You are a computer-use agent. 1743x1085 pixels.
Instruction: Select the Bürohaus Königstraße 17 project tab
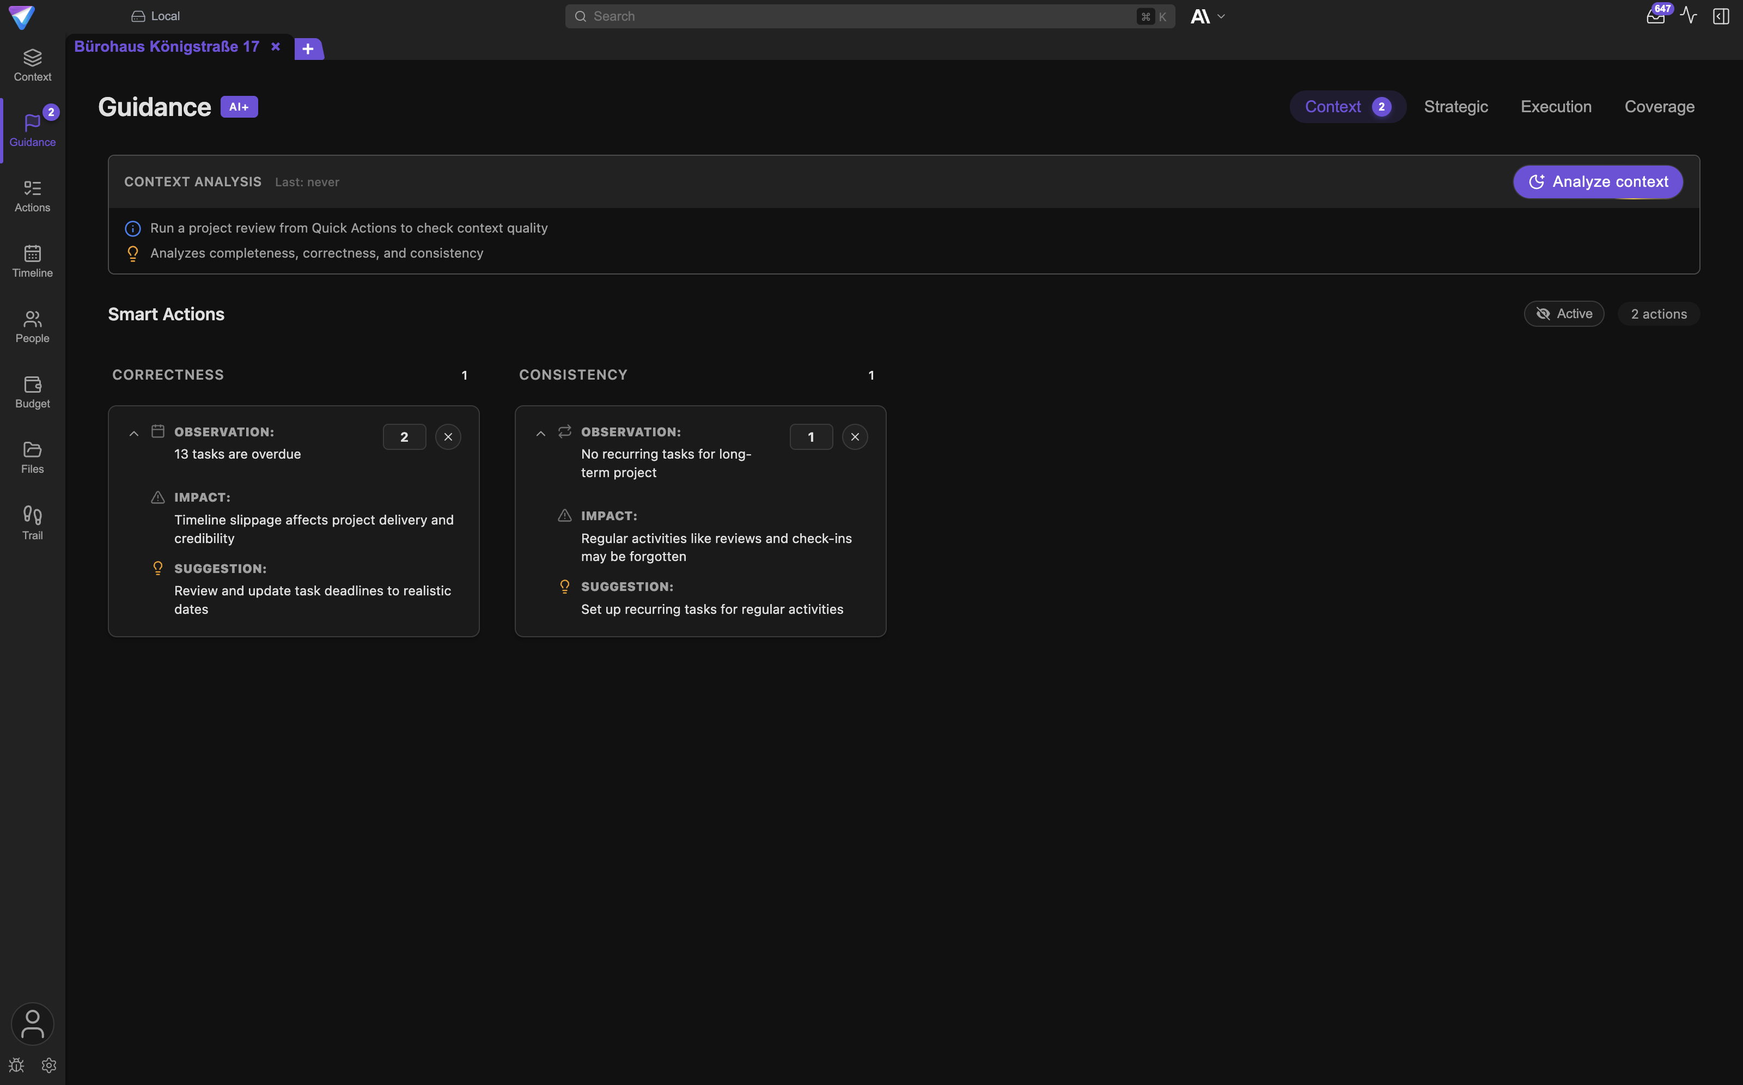[x=167, y=47]
